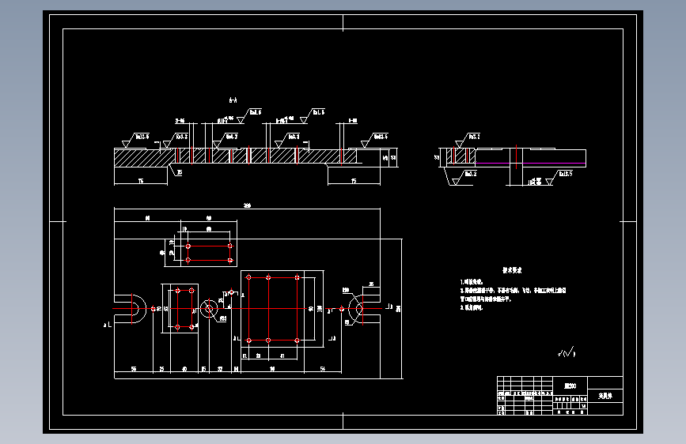
Task: Select the 40 dimension along the plan view bottom
Action: [x=184, y=369]
